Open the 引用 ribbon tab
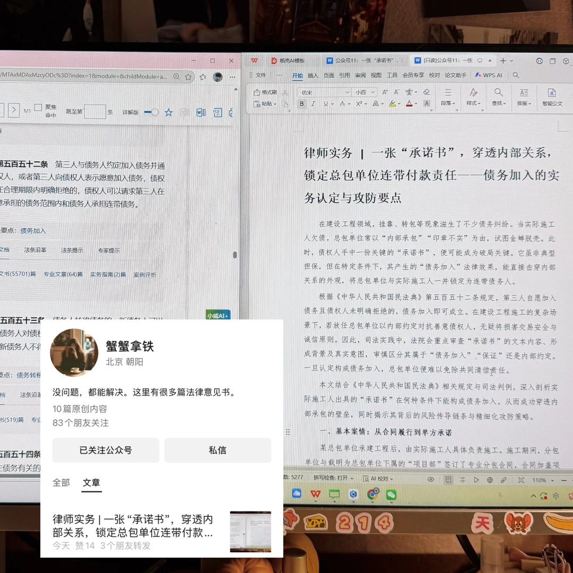This screenshot has width=573, height=573. pos(344,75)
